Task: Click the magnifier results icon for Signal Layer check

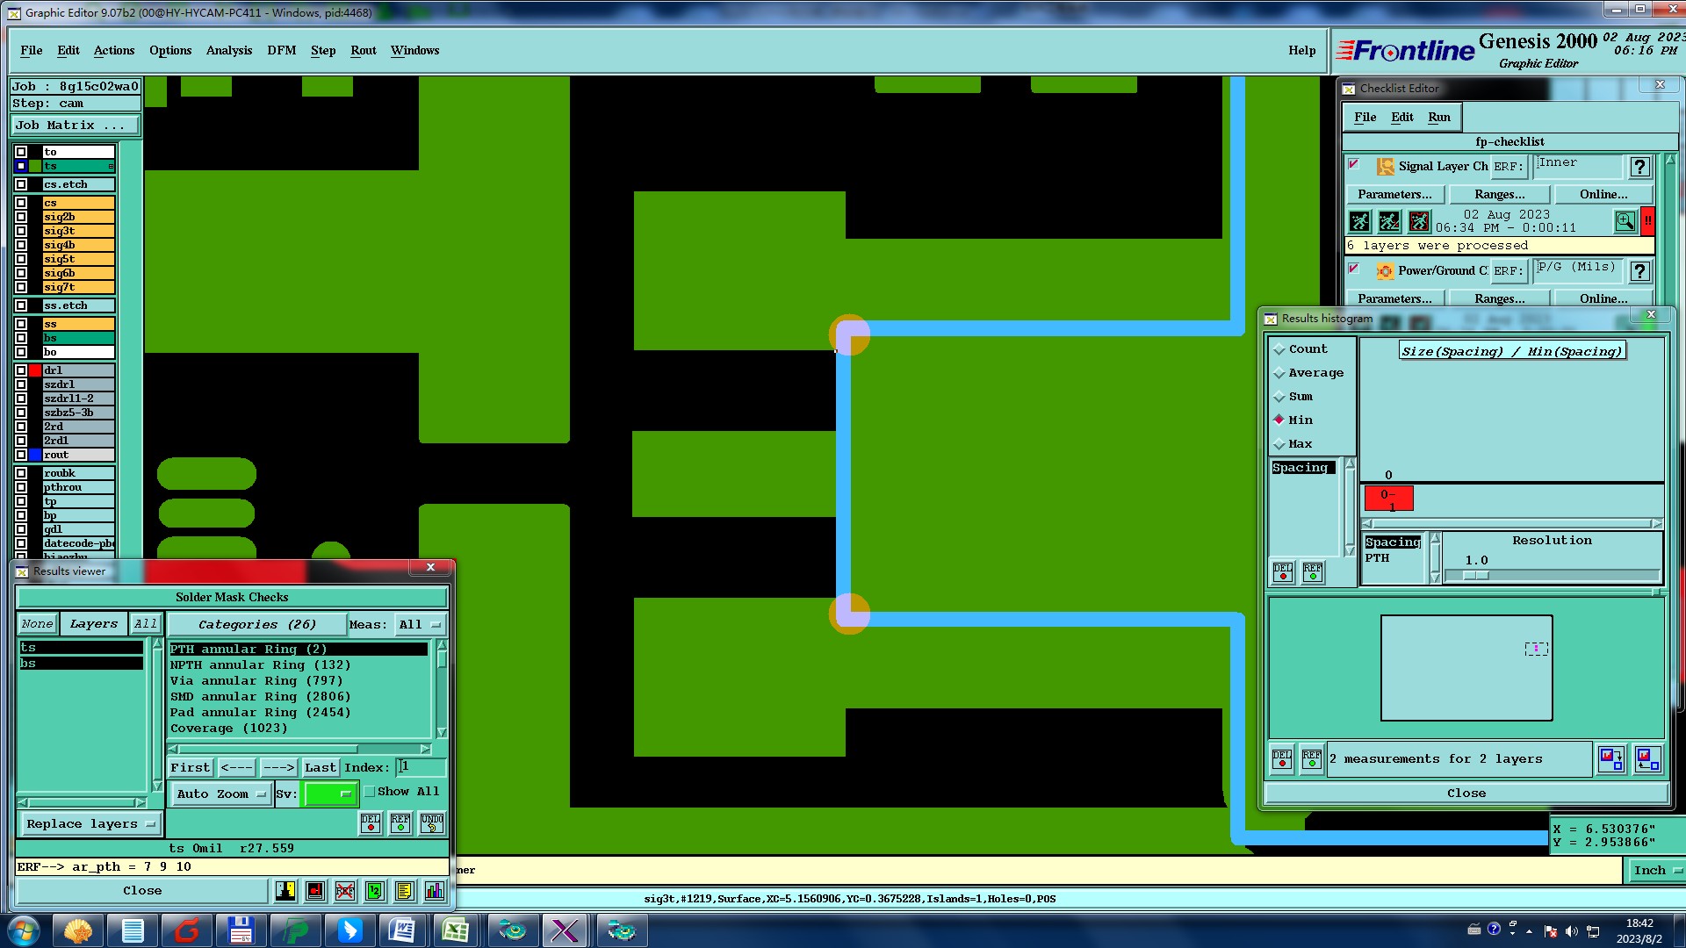Action: click(1625, 221)
